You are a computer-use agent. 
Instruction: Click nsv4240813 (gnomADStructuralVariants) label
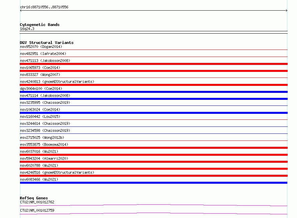[57, 82]
